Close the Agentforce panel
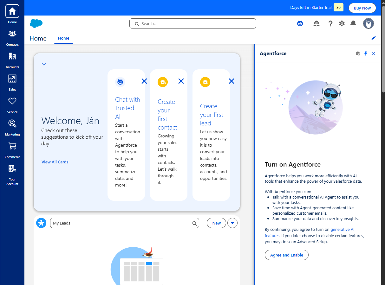The height and width of the screenshot is (285, 385). click(373, 54)
